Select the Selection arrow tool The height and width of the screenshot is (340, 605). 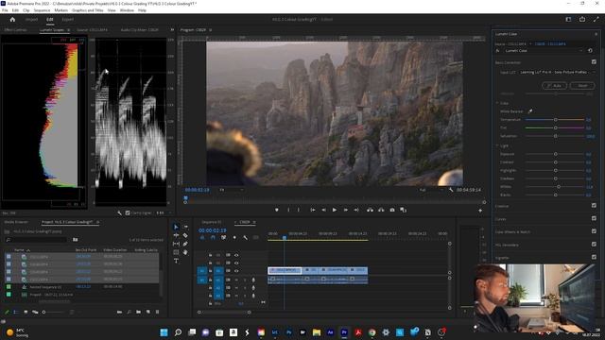[176, 227]
